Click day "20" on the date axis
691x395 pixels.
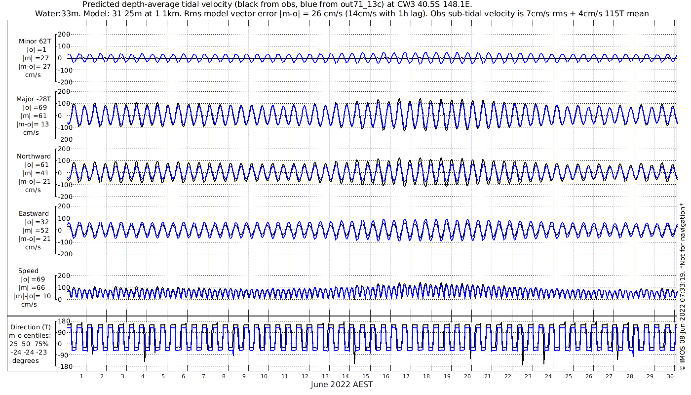467,376
